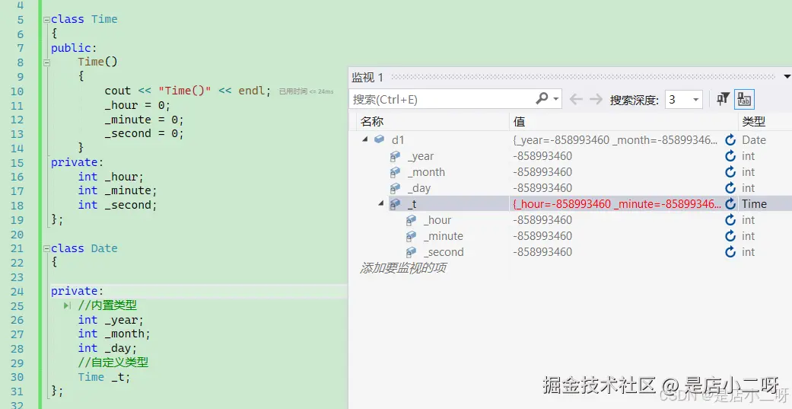
Task: Click red _hour=-858993460 value of _t
Action: (x=617, y=204)
